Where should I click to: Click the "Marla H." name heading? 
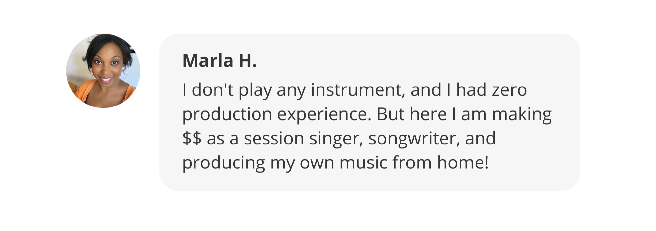(x=219, y=61)
